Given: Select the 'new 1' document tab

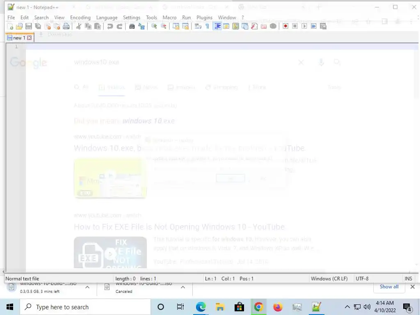Looking at the screenshot, I should (x=19, y=38).
